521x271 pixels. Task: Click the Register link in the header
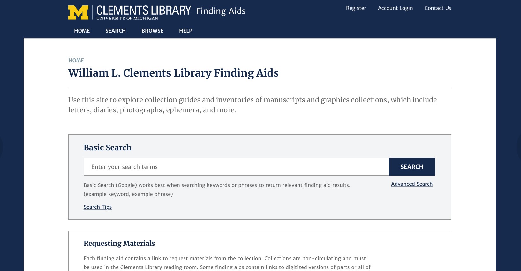(x=356, y=8)
